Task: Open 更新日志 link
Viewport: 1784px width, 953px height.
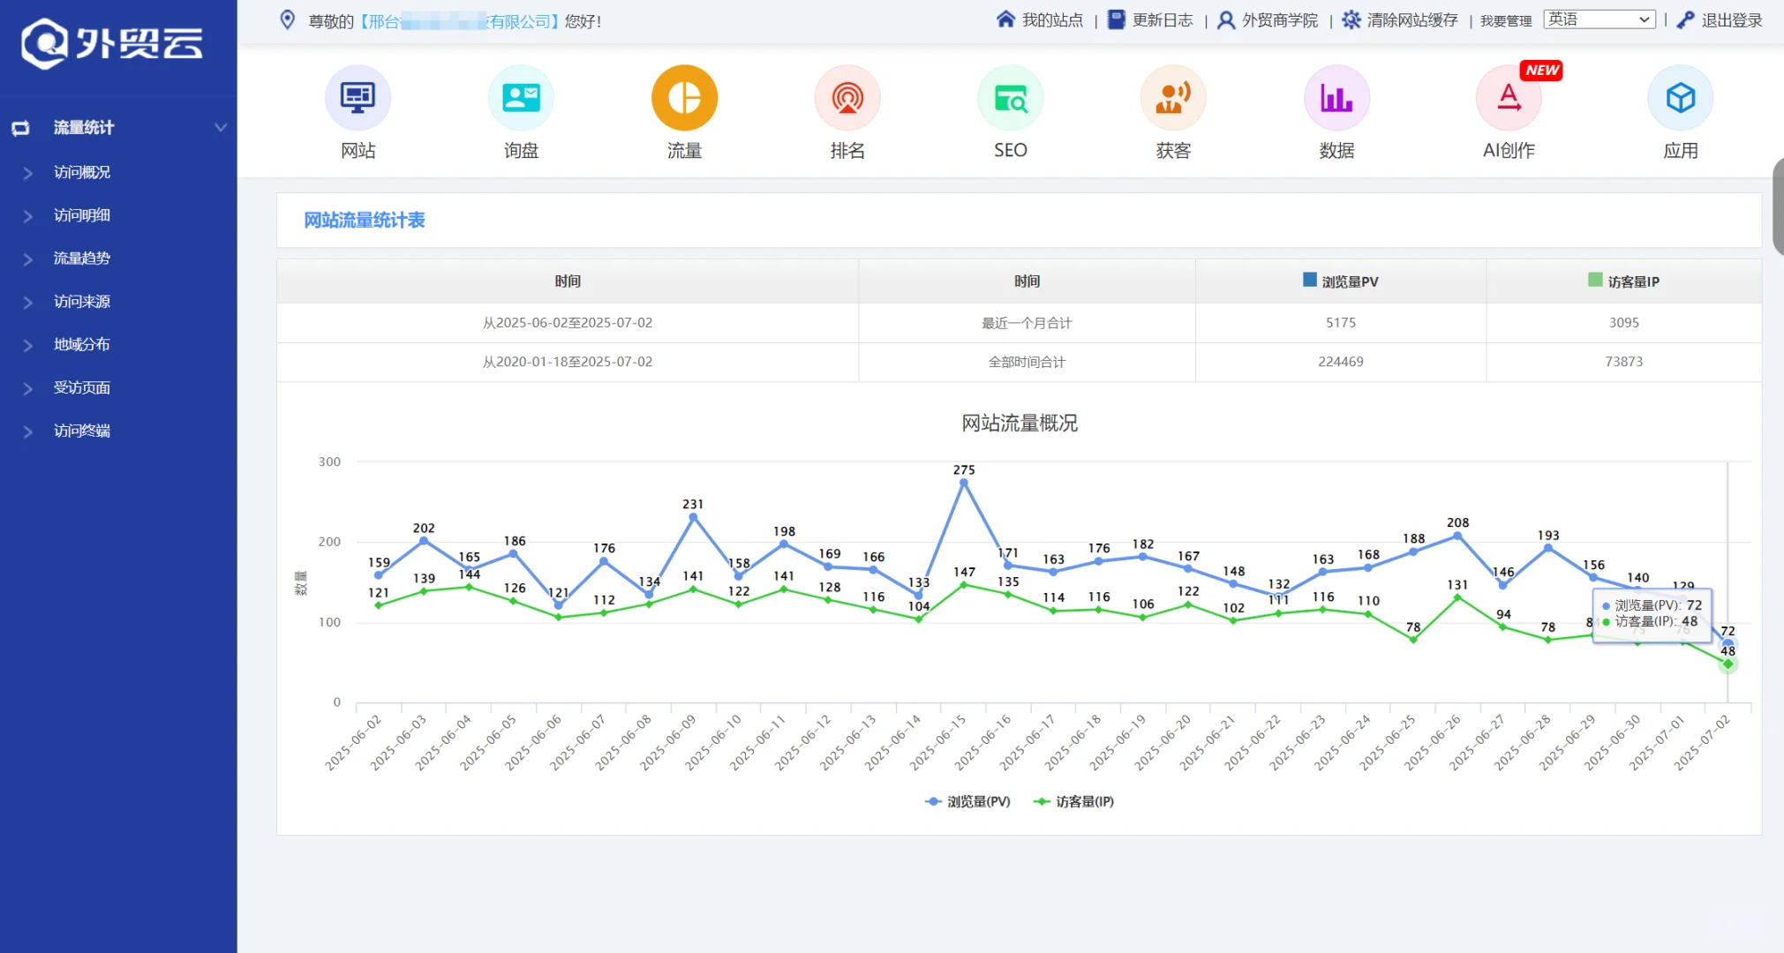Action: (x=1163, y=20)
